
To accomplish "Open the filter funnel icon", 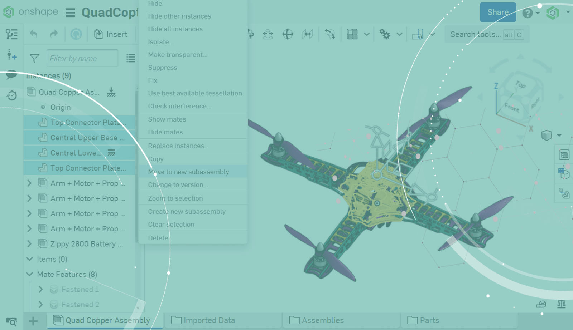I will tap(34, 58).
